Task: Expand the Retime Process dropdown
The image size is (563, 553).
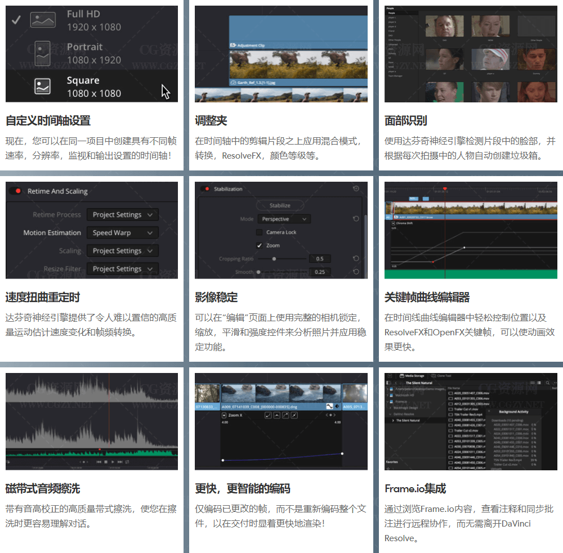Action: coord(122,215)
